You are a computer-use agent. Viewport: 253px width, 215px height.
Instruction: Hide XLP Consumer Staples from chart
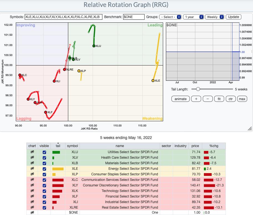coord(44,174)
